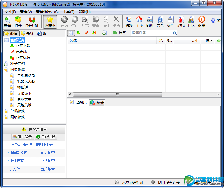Image resolution: width=224 pixels, height=188 pixels.
Task: Select 种子存档 in the tree
Action: (18, 64)
